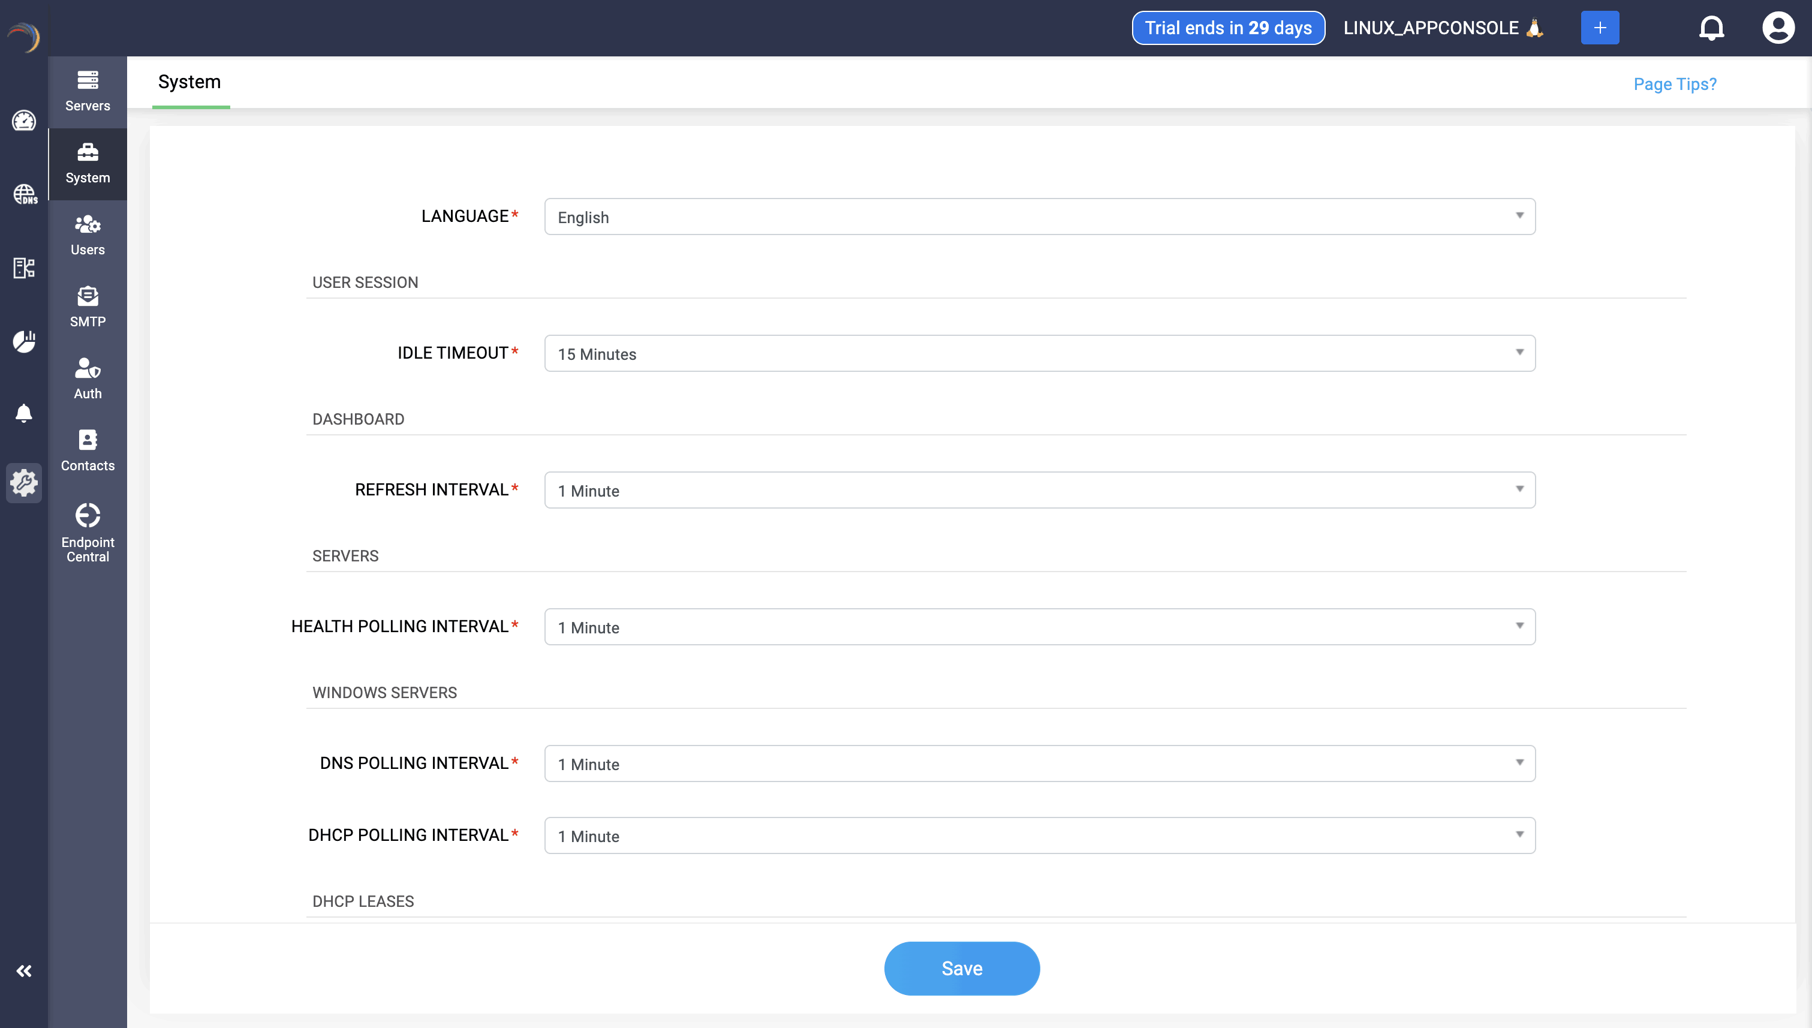Screen dimensions: 1812x1028
Task: Open the Page Tips link
Action: pyautogui.click(x=1674, y=84)
